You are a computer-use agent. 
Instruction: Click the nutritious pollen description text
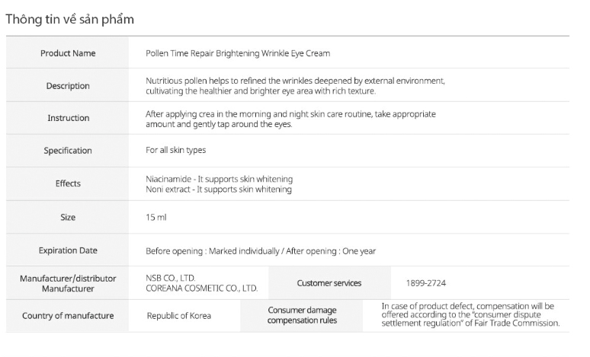tap(295, 85)
